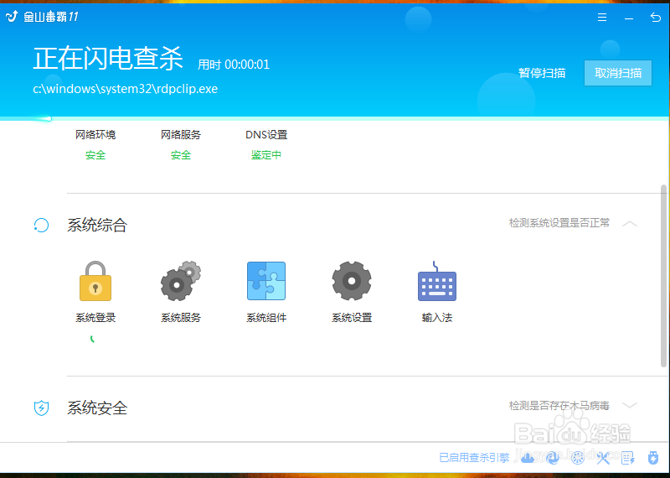
Task: Click the wrench repair engine icon
Action: [603, 458]
